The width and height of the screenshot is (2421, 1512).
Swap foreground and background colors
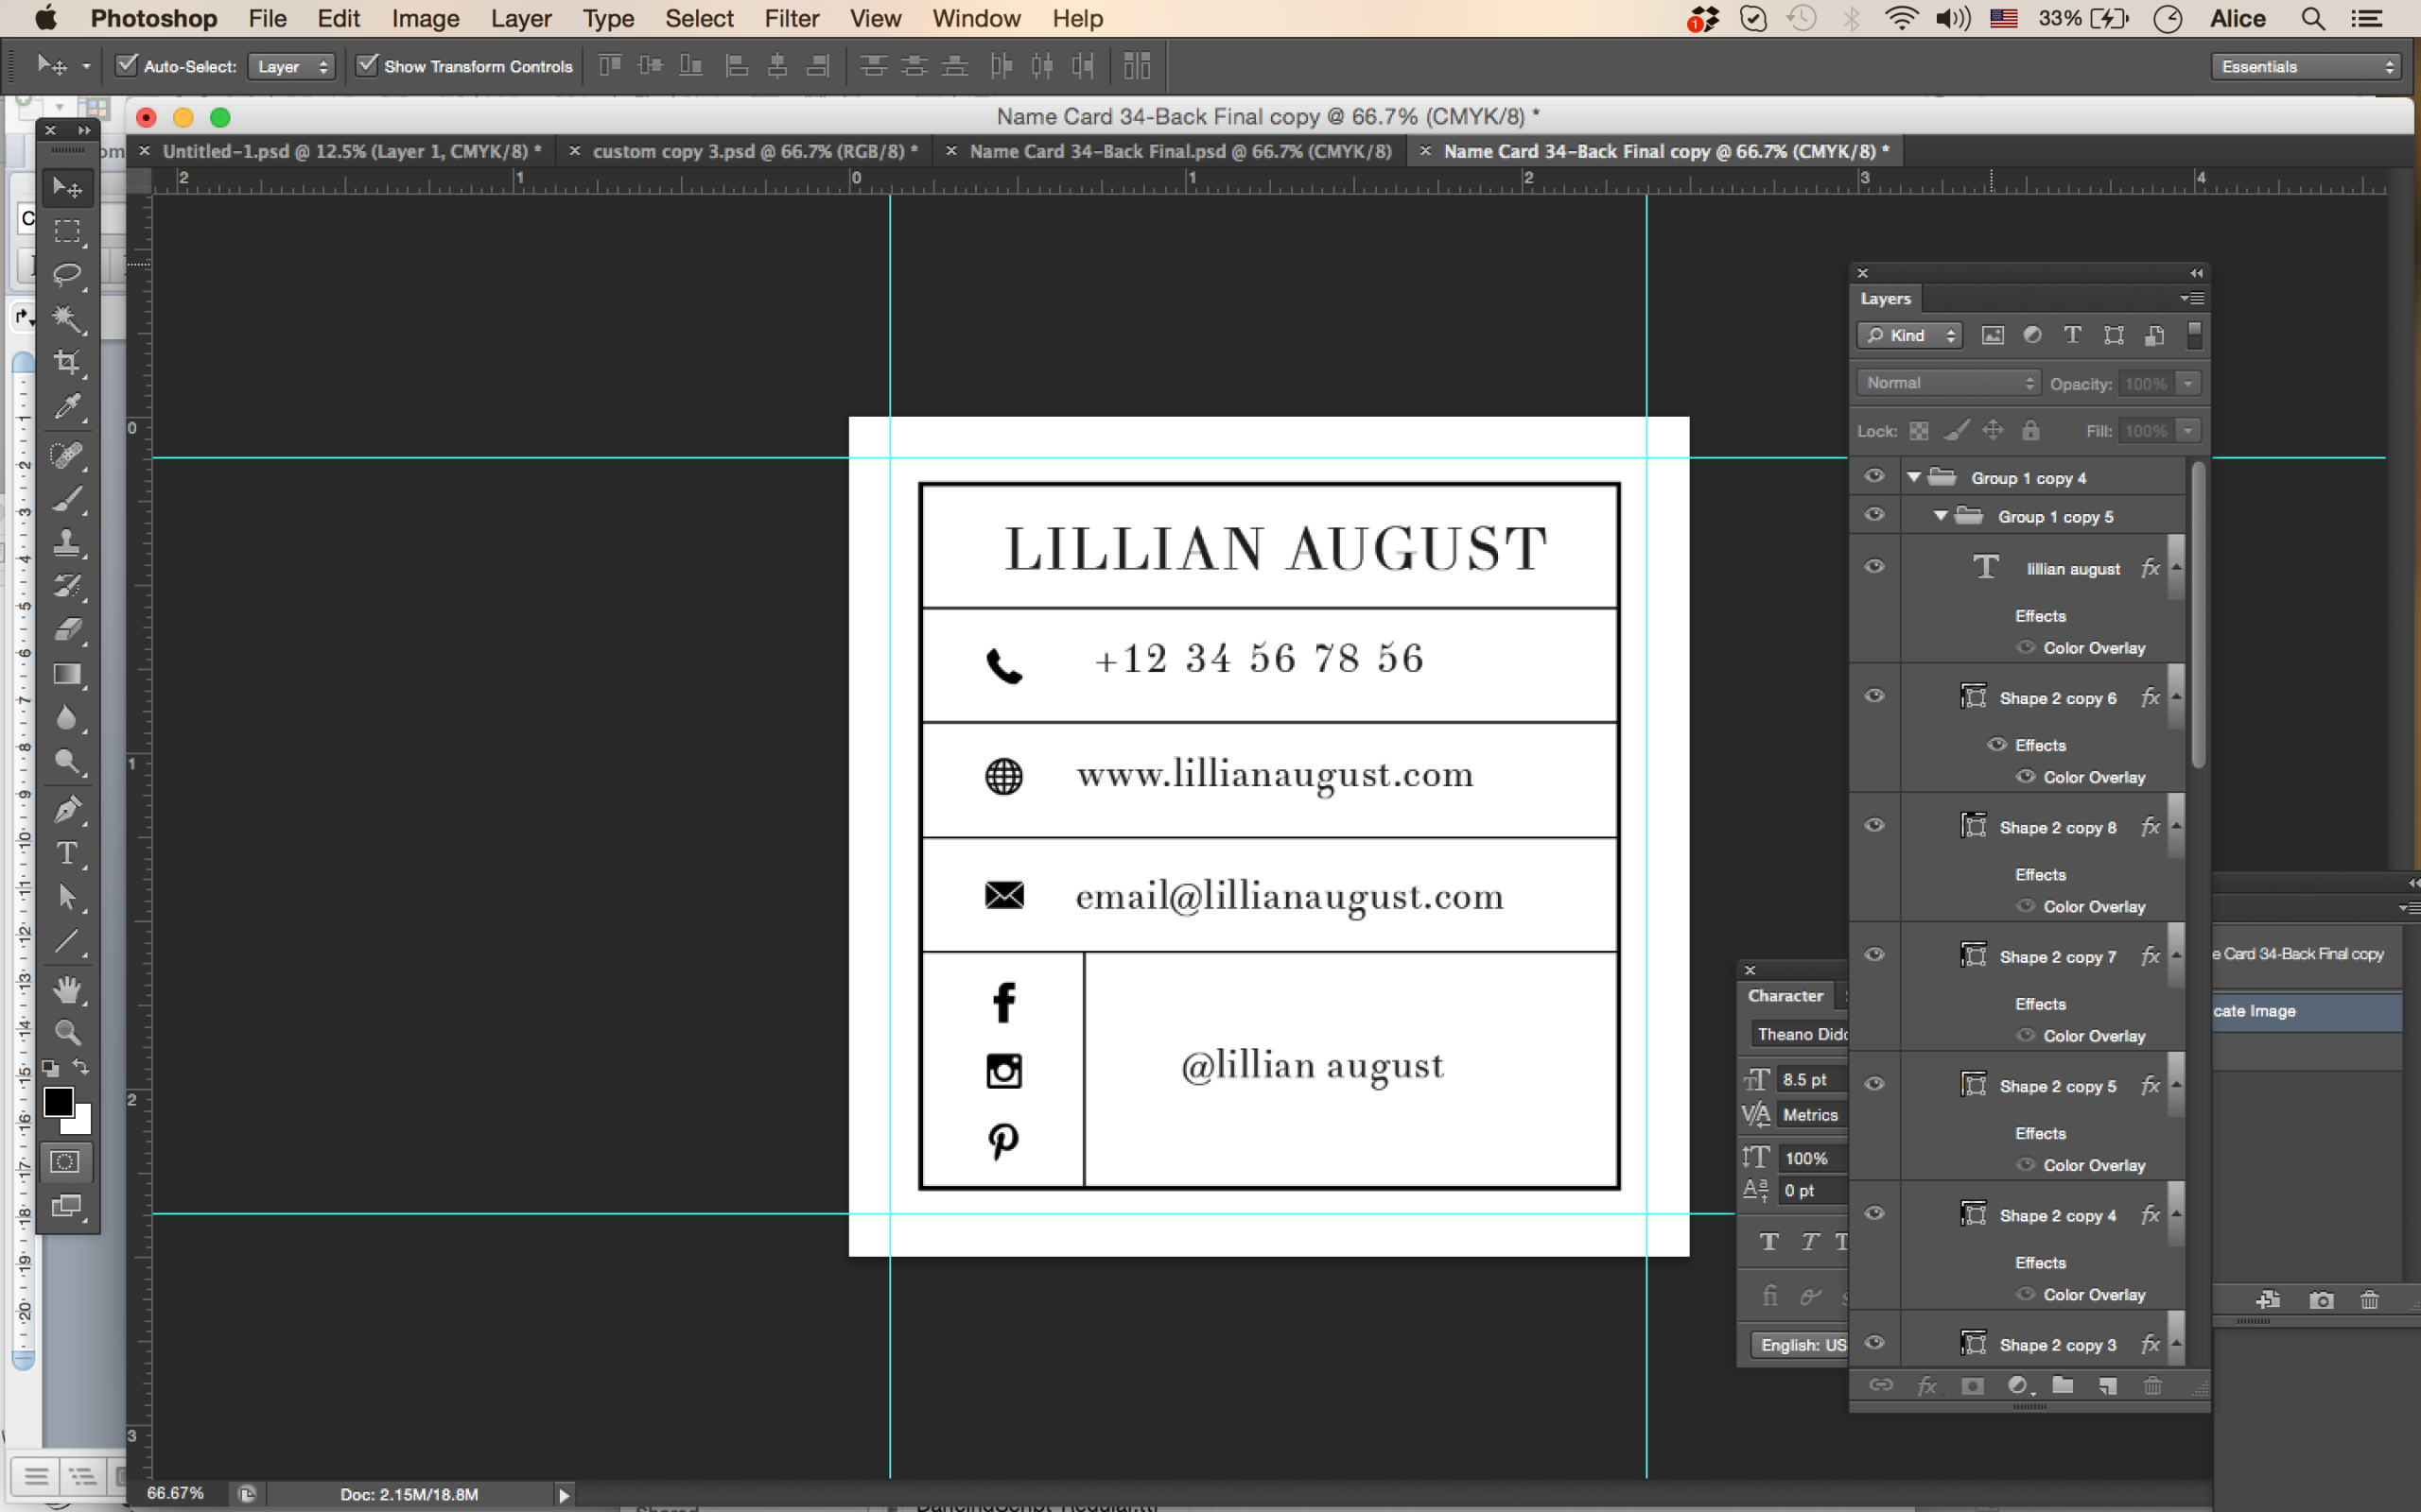coord(82,1067)
